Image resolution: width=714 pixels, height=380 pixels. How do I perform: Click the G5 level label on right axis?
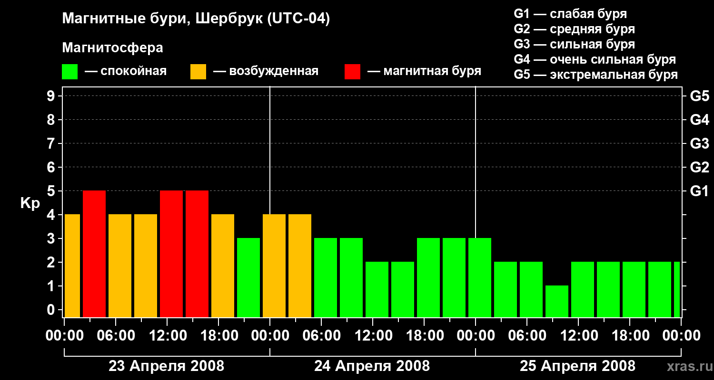pyautogui.click(x=700, y=96)
